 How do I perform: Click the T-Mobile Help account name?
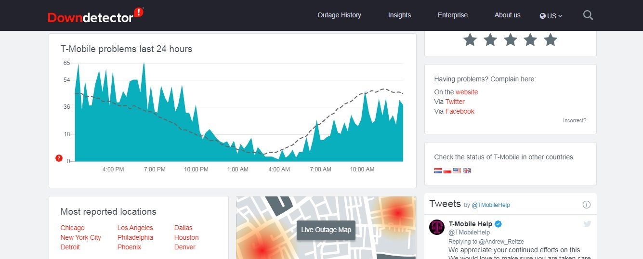[471, 224]
